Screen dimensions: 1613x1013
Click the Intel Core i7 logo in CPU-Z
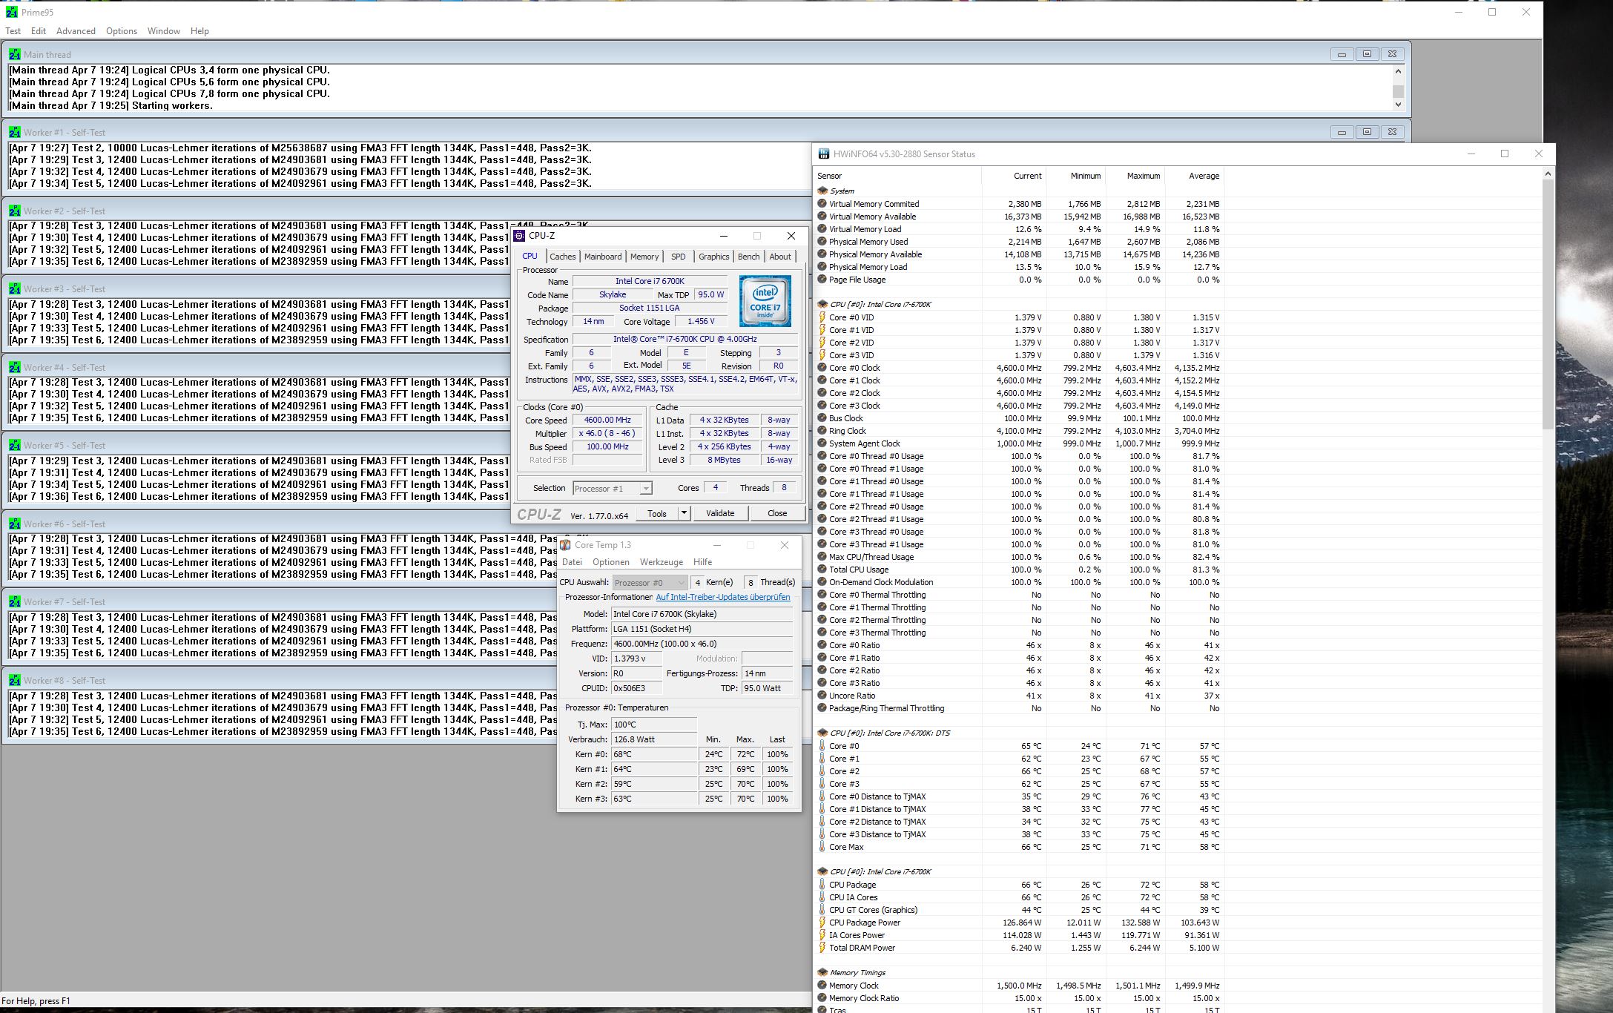(x=765, y=301)
